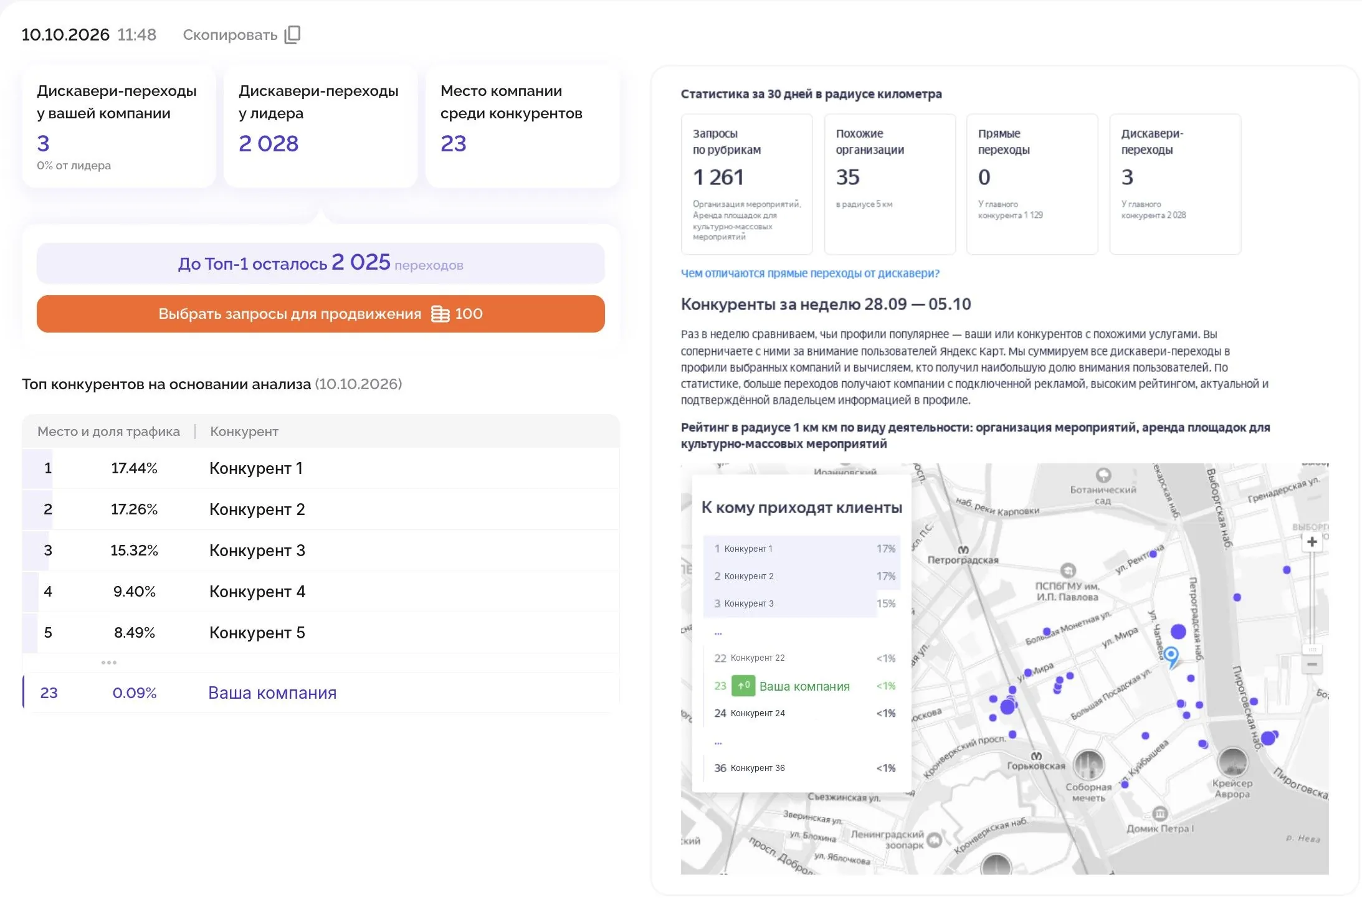Click the Запросы по рубрикам 1 261 card
The image size is (1362, 903).
(x=746, y=184)
